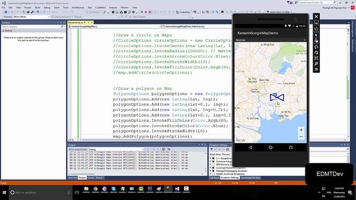Click the Skype taskbar icon
Image resolution: width=356 pixels, height=200 pixels.
click(113, 189)
